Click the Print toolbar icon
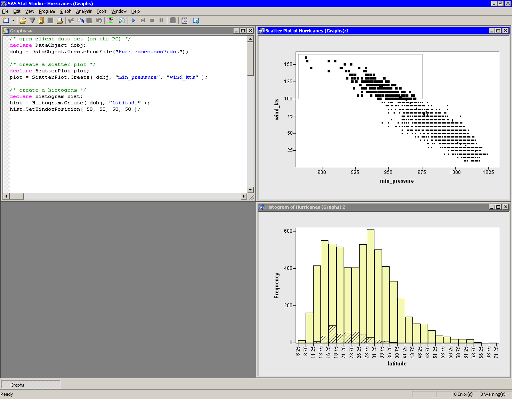Image resolution: width=512 pixels, height=399 pixels. 60,20
